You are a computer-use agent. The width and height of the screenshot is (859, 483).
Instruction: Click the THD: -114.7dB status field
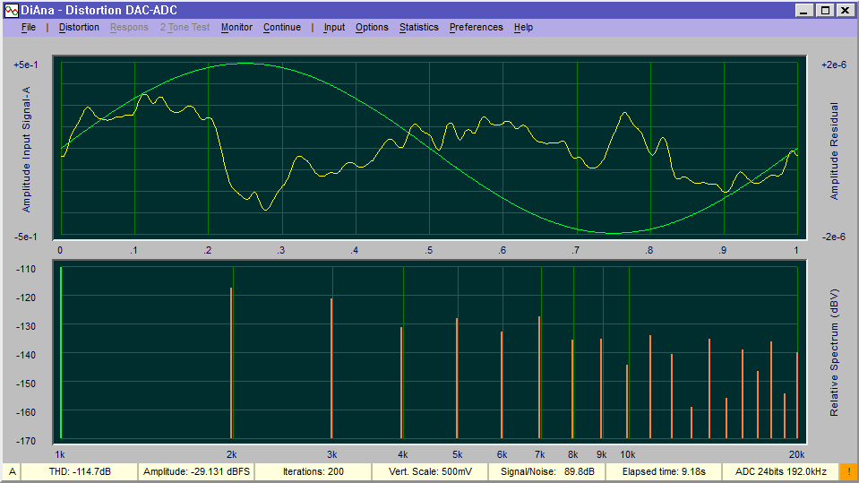coord(80,471)
